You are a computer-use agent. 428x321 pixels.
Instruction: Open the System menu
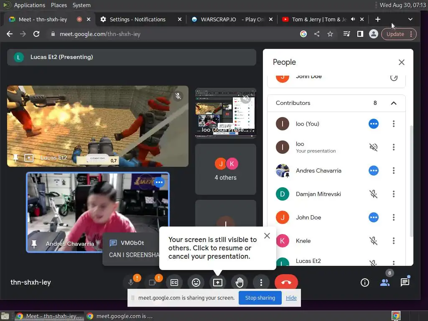(x=82, y=5)
